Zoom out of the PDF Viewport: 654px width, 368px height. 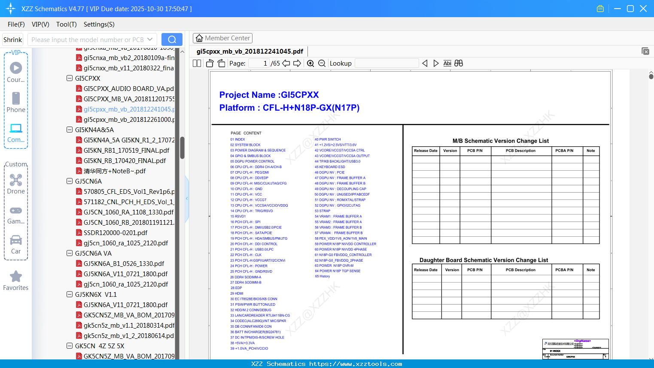(x=322, y=63)
